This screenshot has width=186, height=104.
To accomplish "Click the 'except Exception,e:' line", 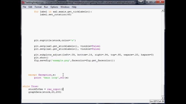I will pyautogui.click(x=42, y=75).
